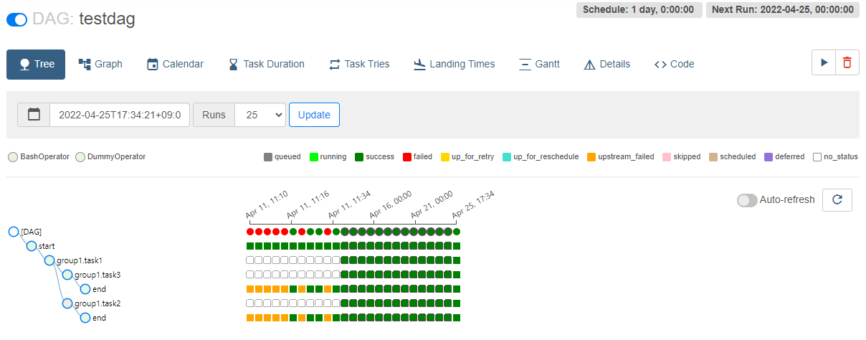Trigger the DAG with play icon
This screenshot has width=866, height=340.
coord(824,62)
